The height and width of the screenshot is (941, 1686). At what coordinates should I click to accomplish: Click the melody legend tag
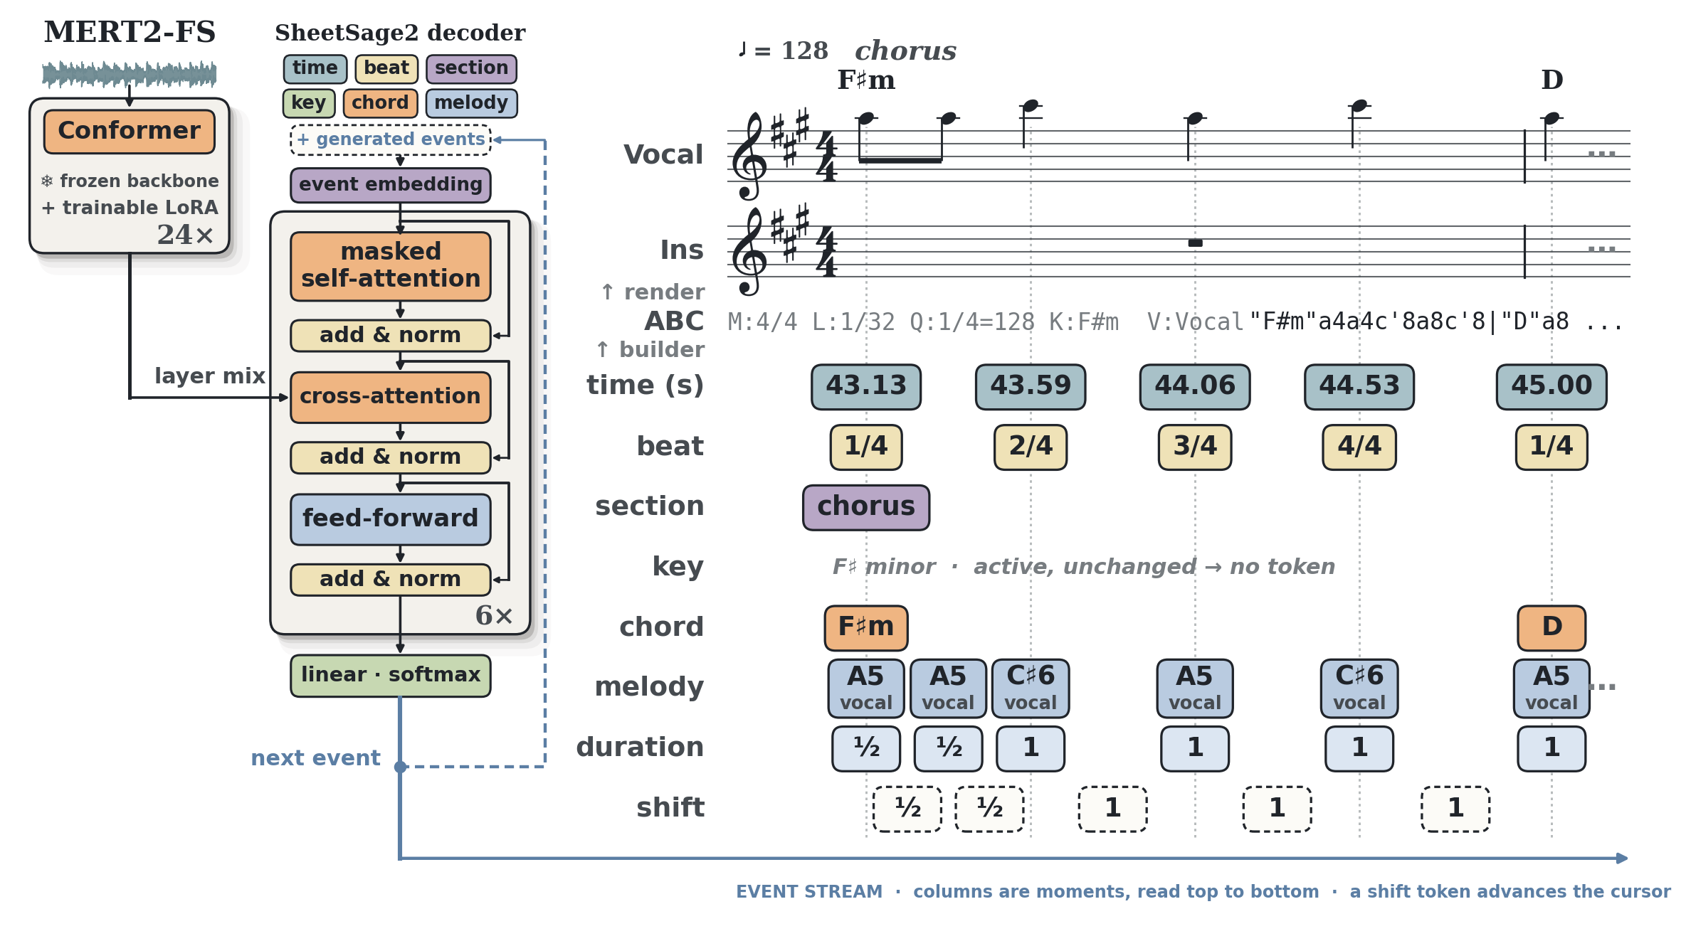[471, 103]
